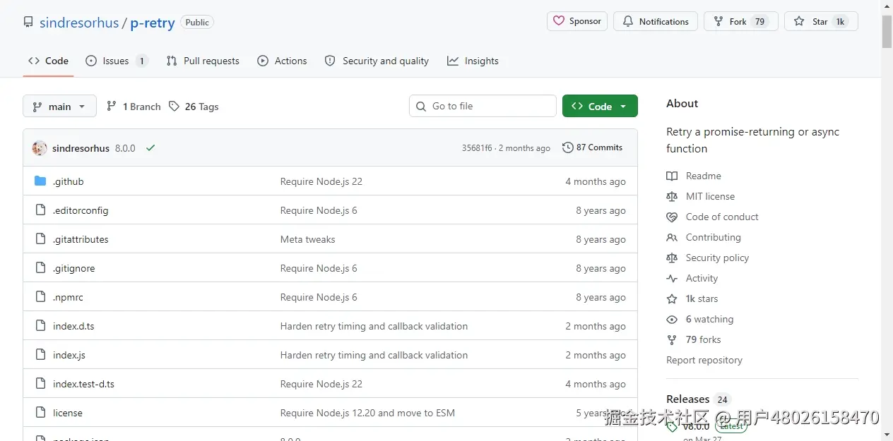The width and height of the screenshot is (893, 441).
Task: Click the shield icon of Security tab
Action: click(330, 61)
